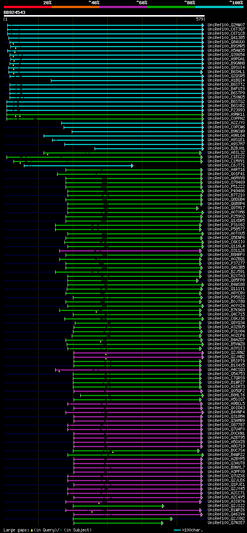
Task: Click label UniRef100_B2XTA3
Action: (226, 276)
